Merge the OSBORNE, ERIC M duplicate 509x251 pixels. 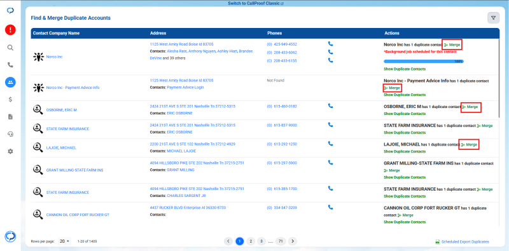coord(470,107)
